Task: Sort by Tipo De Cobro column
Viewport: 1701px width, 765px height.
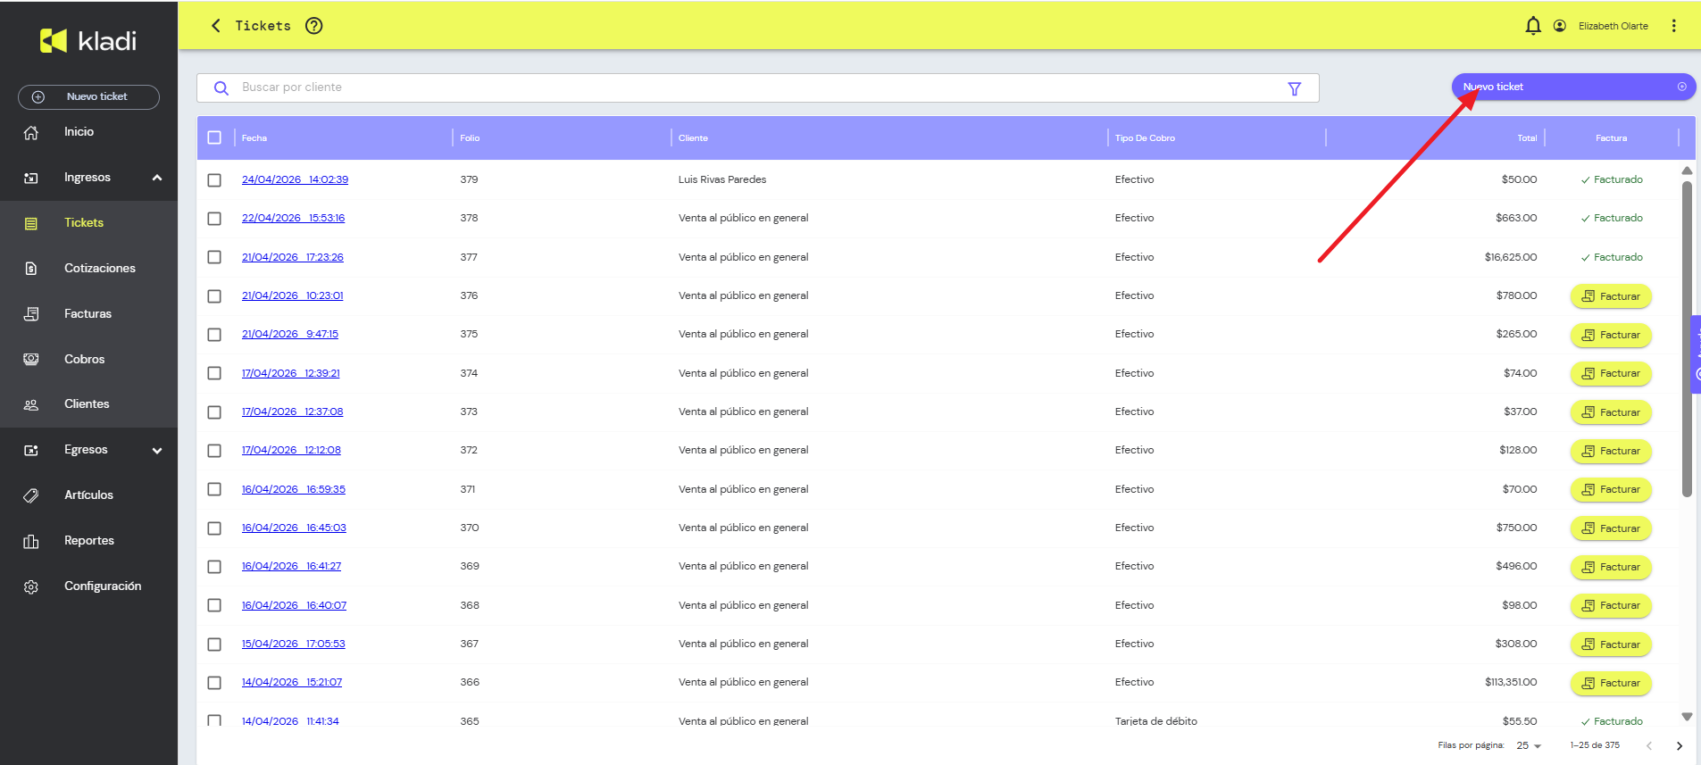Action: coord(1145,138)
